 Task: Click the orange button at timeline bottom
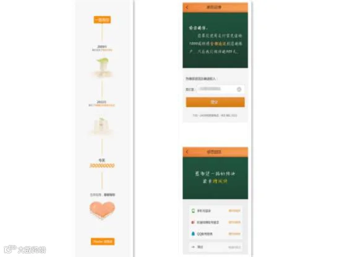click(x=103, y=242)
